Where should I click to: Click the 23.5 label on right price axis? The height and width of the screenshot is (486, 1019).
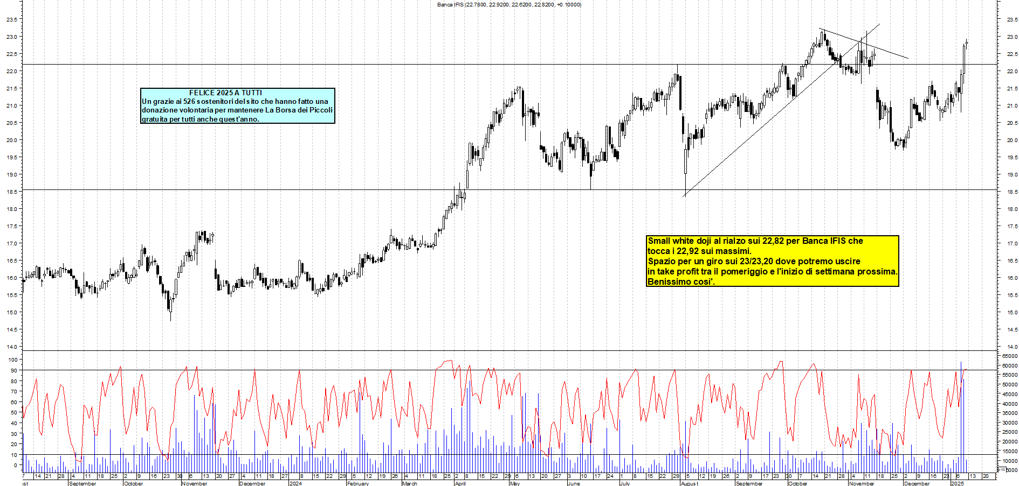click(x=1013, y=19)
